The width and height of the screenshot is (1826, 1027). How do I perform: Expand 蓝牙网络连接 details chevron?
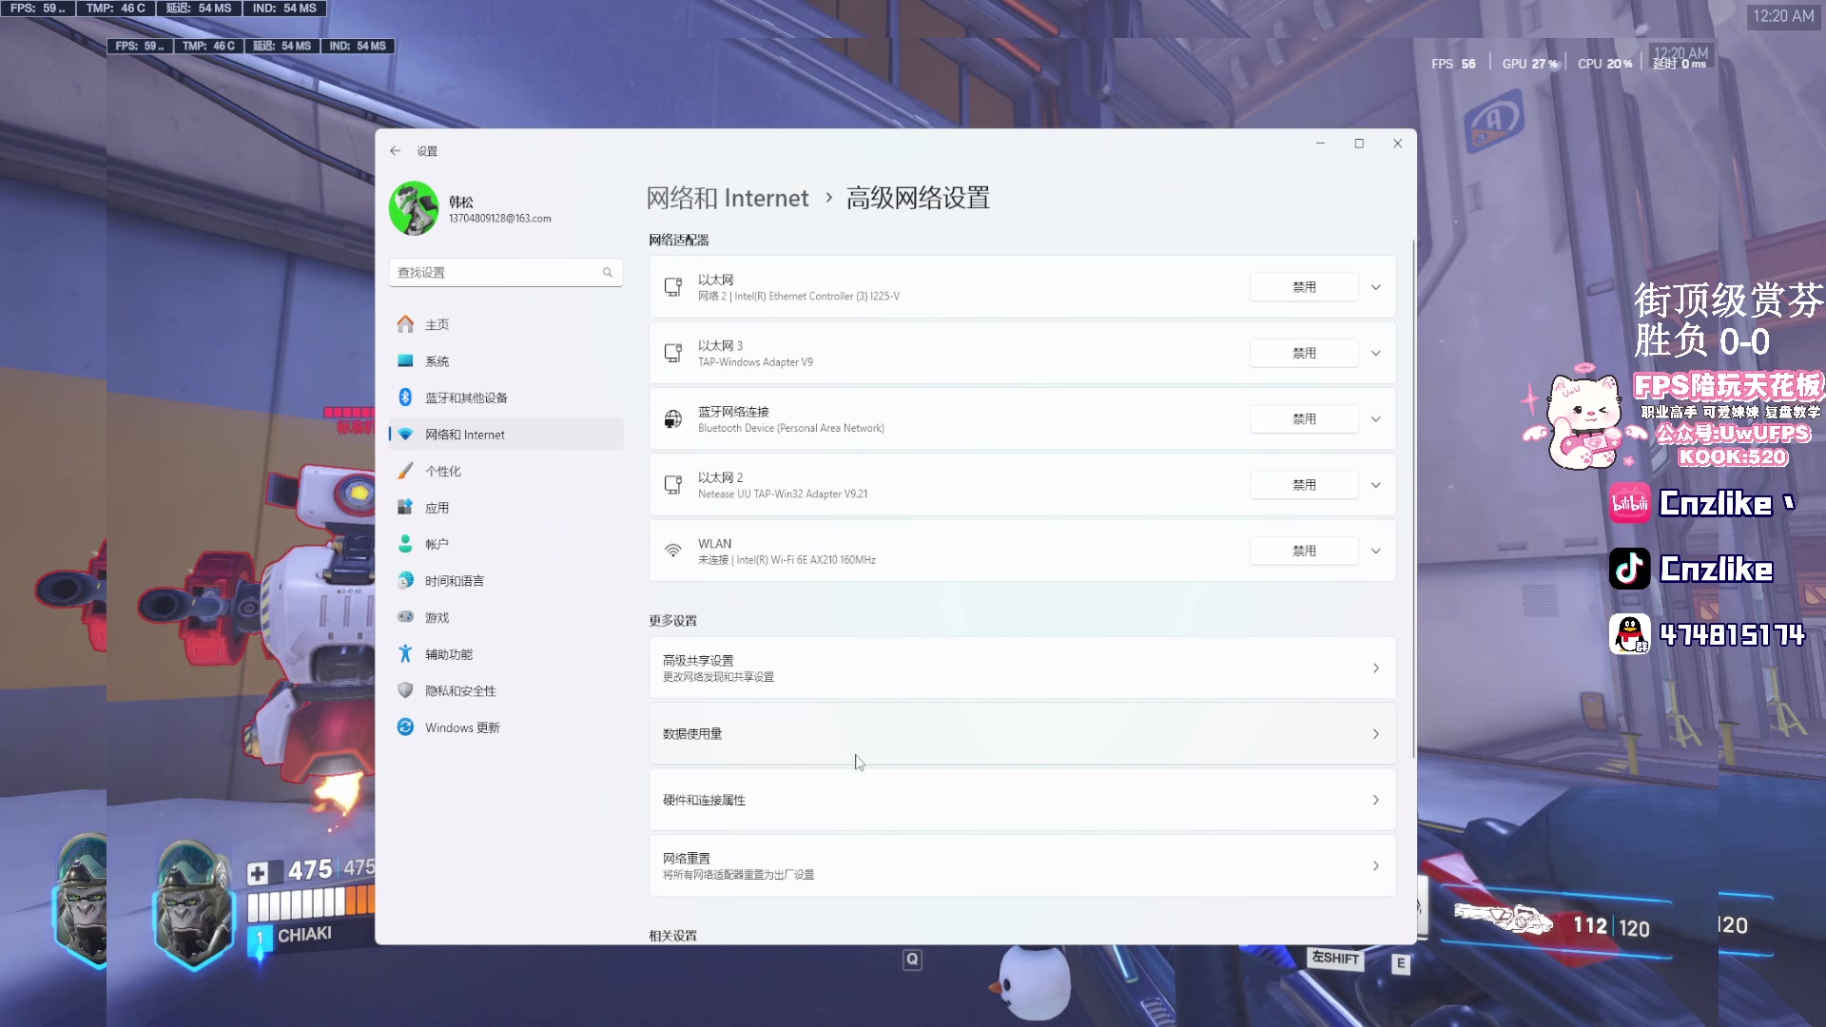point(1376,419)
